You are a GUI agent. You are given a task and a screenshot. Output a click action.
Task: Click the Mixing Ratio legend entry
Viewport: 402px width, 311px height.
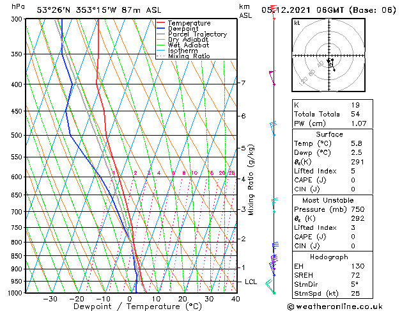(189, 56)
